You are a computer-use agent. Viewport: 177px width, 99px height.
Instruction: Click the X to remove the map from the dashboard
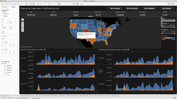pos(162,18)
